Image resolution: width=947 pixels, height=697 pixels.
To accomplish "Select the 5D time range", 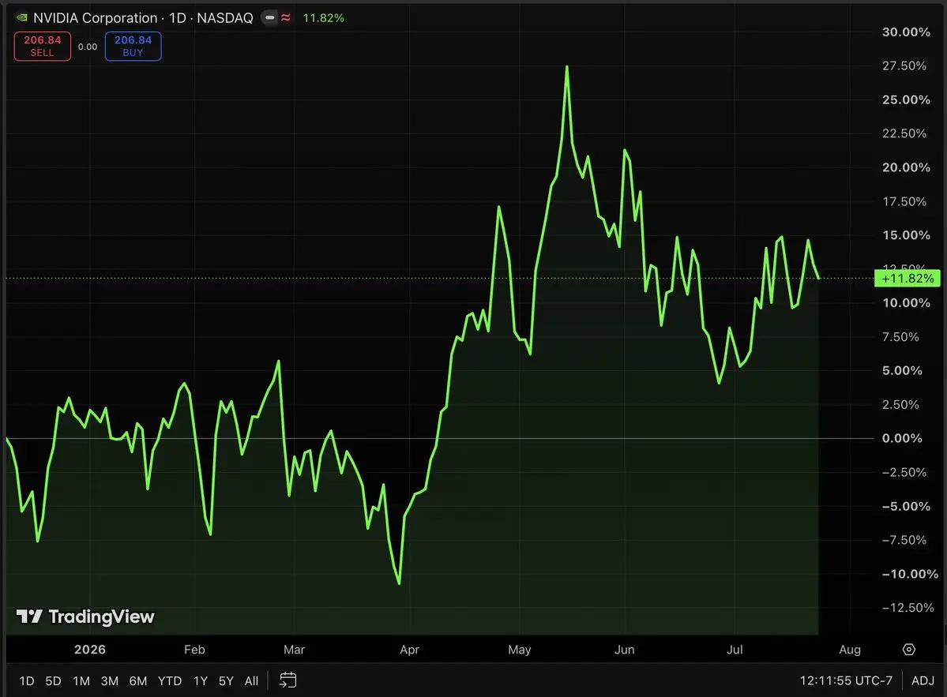I will tap(53, 680).
